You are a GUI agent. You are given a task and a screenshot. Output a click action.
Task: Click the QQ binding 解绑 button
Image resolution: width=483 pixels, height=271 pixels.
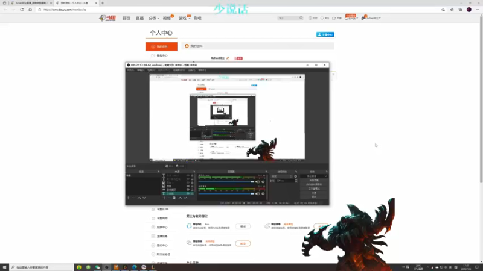(x=243, y=226)
